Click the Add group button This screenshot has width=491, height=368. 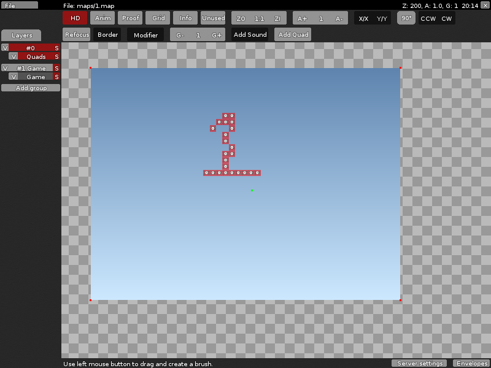point(31,88)
